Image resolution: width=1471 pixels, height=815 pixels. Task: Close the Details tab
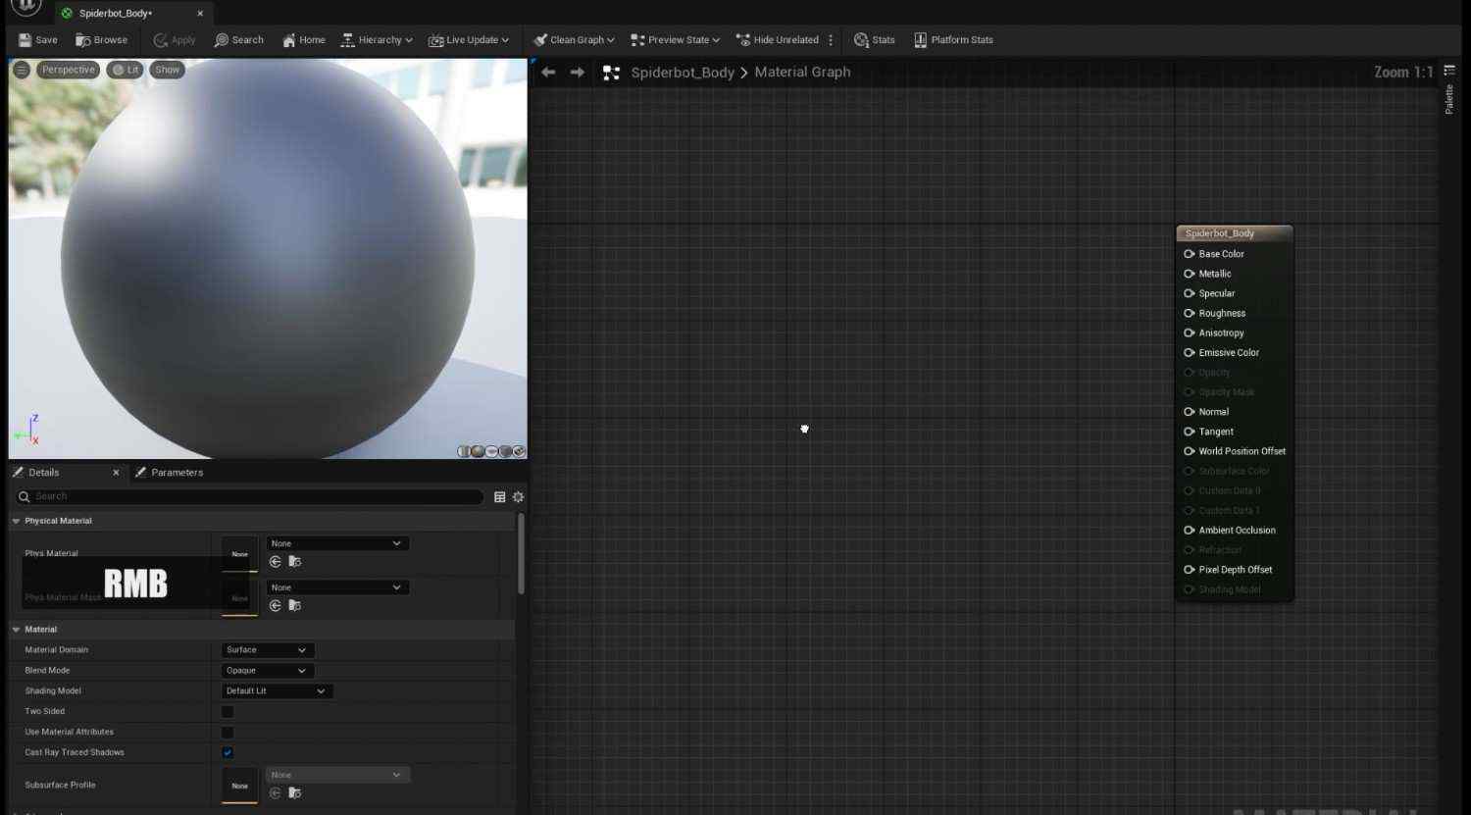click(116, 473)
